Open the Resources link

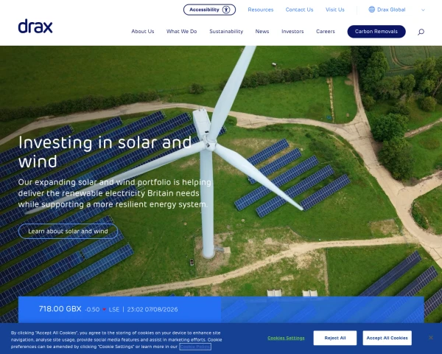pyautogui.click(x=261, y=10)
